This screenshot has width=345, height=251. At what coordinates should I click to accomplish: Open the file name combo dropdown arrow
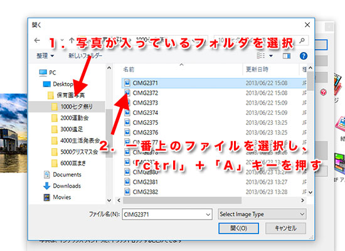click(208, 215)
